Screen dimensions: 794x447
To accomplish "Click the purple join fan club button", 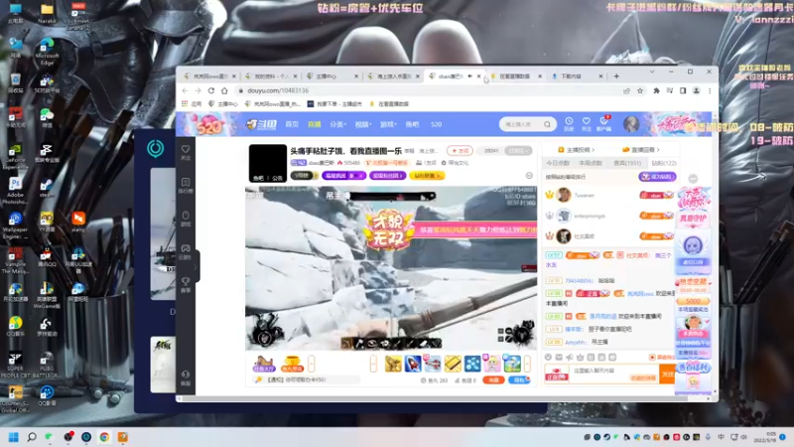I will [657, 177].
